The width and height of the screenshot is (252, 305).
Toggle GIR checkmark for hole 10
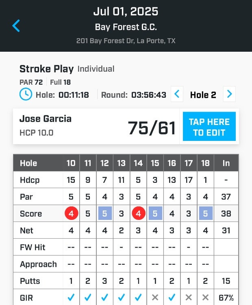71,298
